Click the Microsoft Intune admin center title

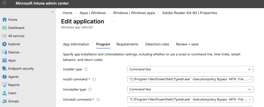pos(42,3)
